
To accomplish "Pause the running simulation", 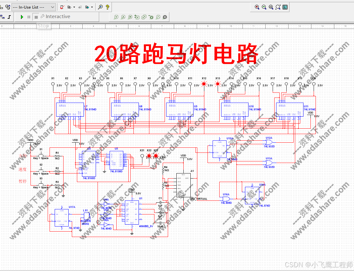I will pyautogui.click(x=29, y=17).
